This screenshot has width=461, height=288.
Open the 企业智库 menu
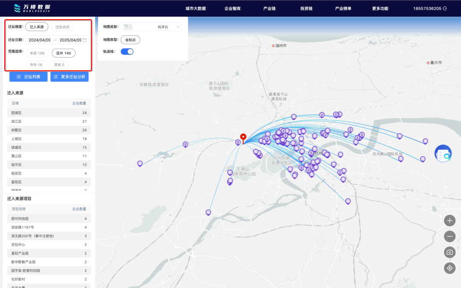[x=232, y=9]
